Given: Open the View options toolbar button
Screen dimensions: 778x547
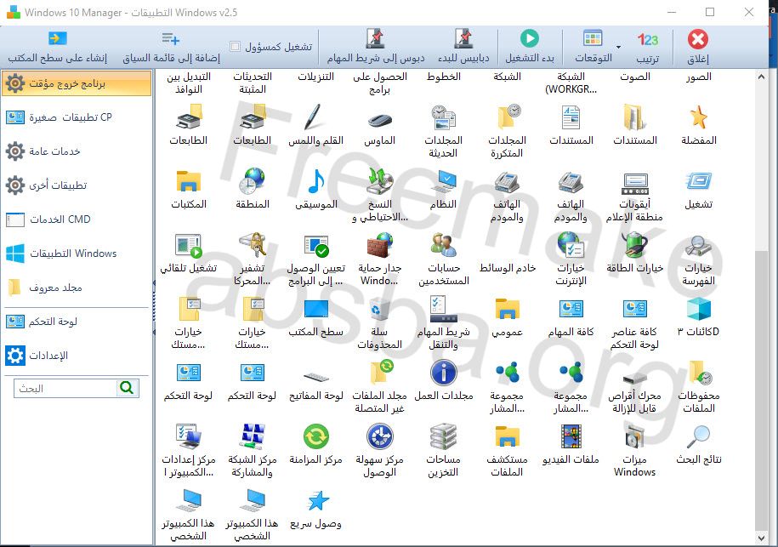Looking at the screenshot, I should pyautogui.click(x=593, y=47).
